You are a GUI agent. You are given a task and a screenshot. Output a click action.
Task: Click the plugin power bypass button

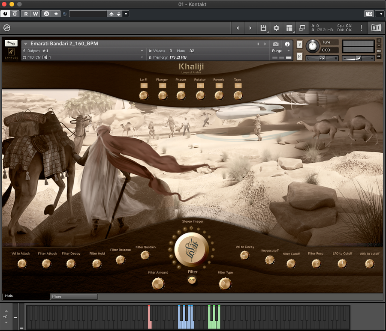[5, 14]
